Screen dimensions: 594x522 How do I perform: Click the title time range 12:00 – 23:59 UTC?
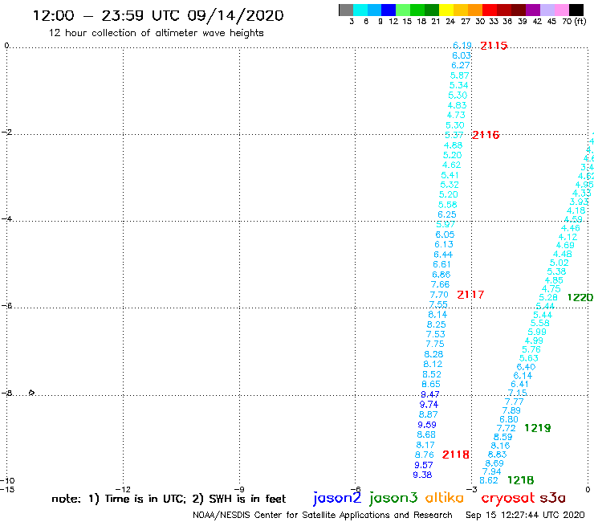pos(106,16)
